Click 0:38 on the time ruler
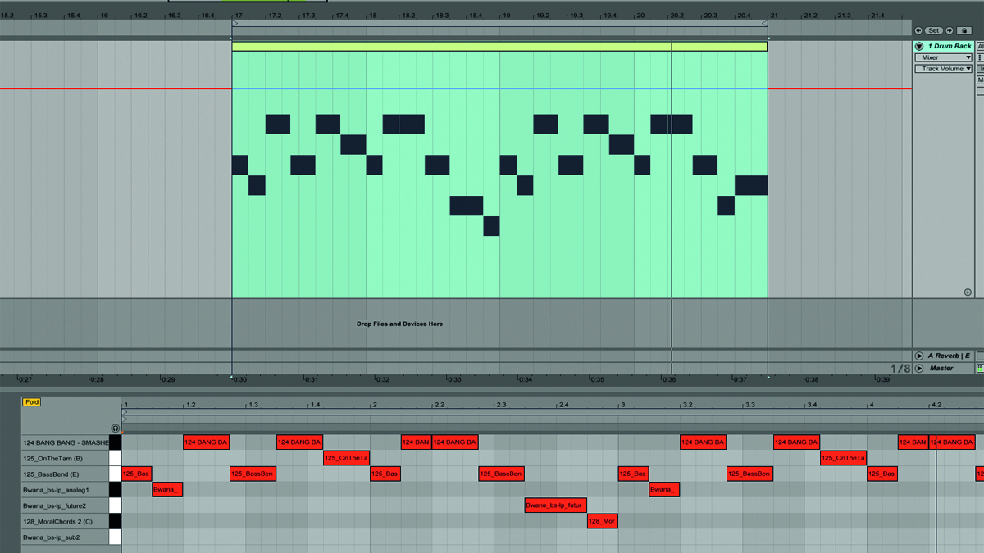 810,380
